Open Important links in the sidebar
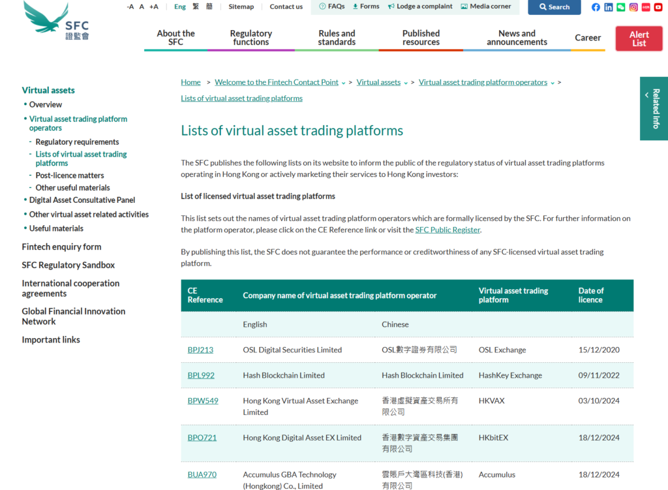 point(51,340)
